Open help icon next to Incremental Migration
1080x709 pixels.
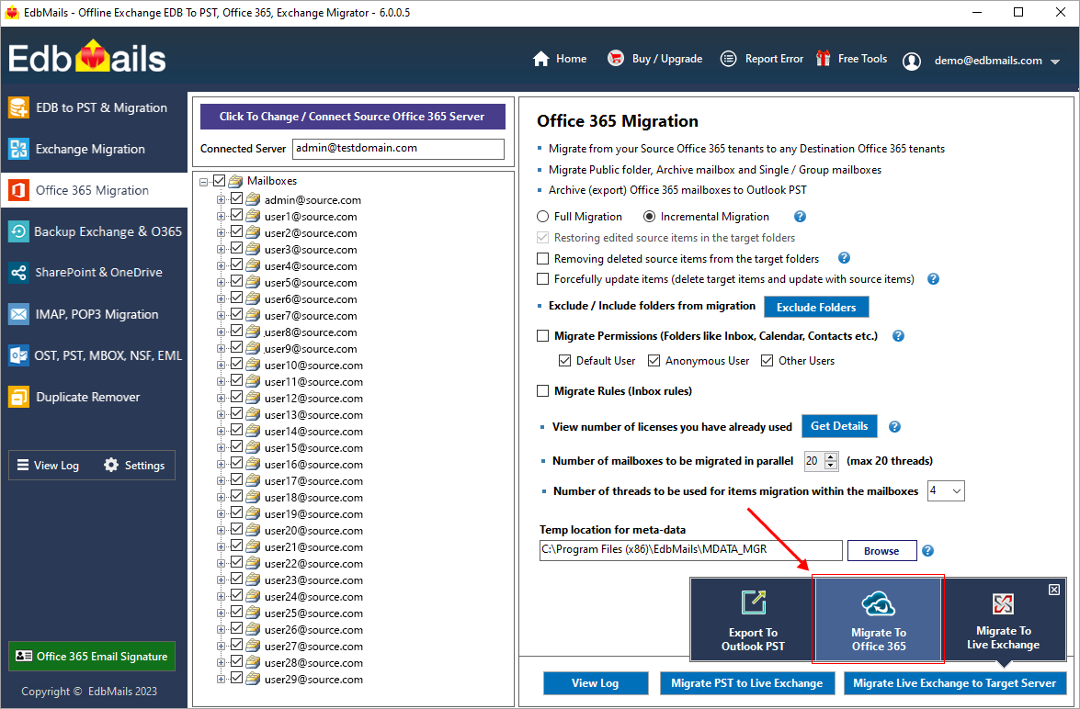coord(800,216)
